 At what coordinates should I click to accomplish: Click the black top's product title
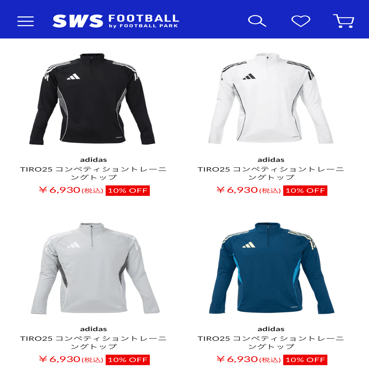click(93, 173)
